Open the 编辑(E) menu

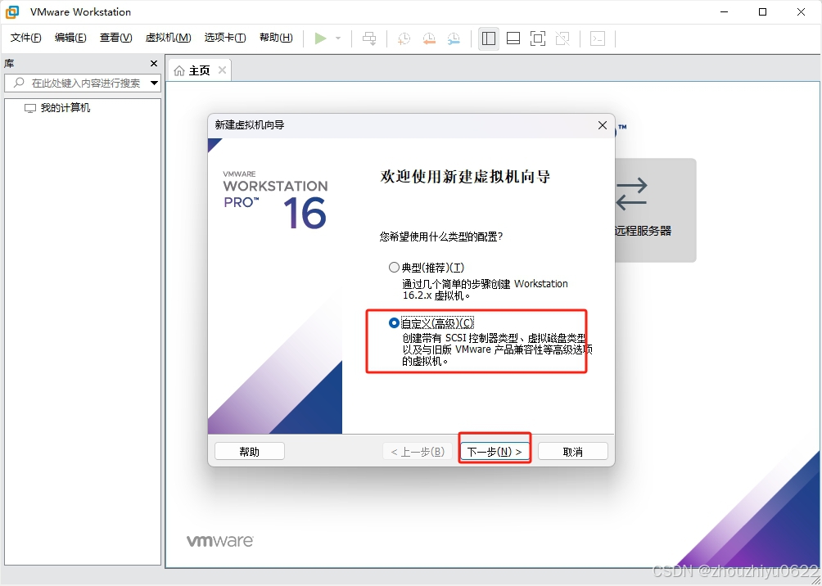[x=70, y=38]
